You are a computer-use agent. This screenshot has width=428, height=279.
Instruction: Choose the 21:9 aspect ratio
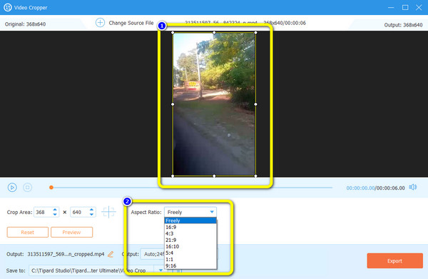coord(190,240)
